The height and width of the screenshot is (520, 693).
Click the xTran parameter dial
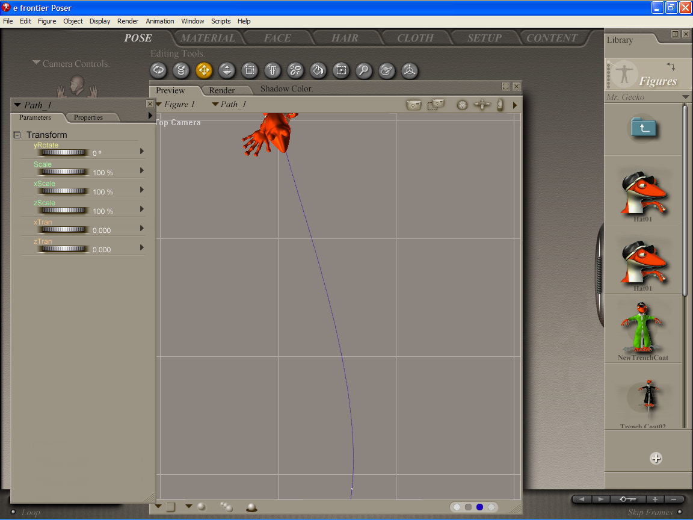[x=63, y=230]
